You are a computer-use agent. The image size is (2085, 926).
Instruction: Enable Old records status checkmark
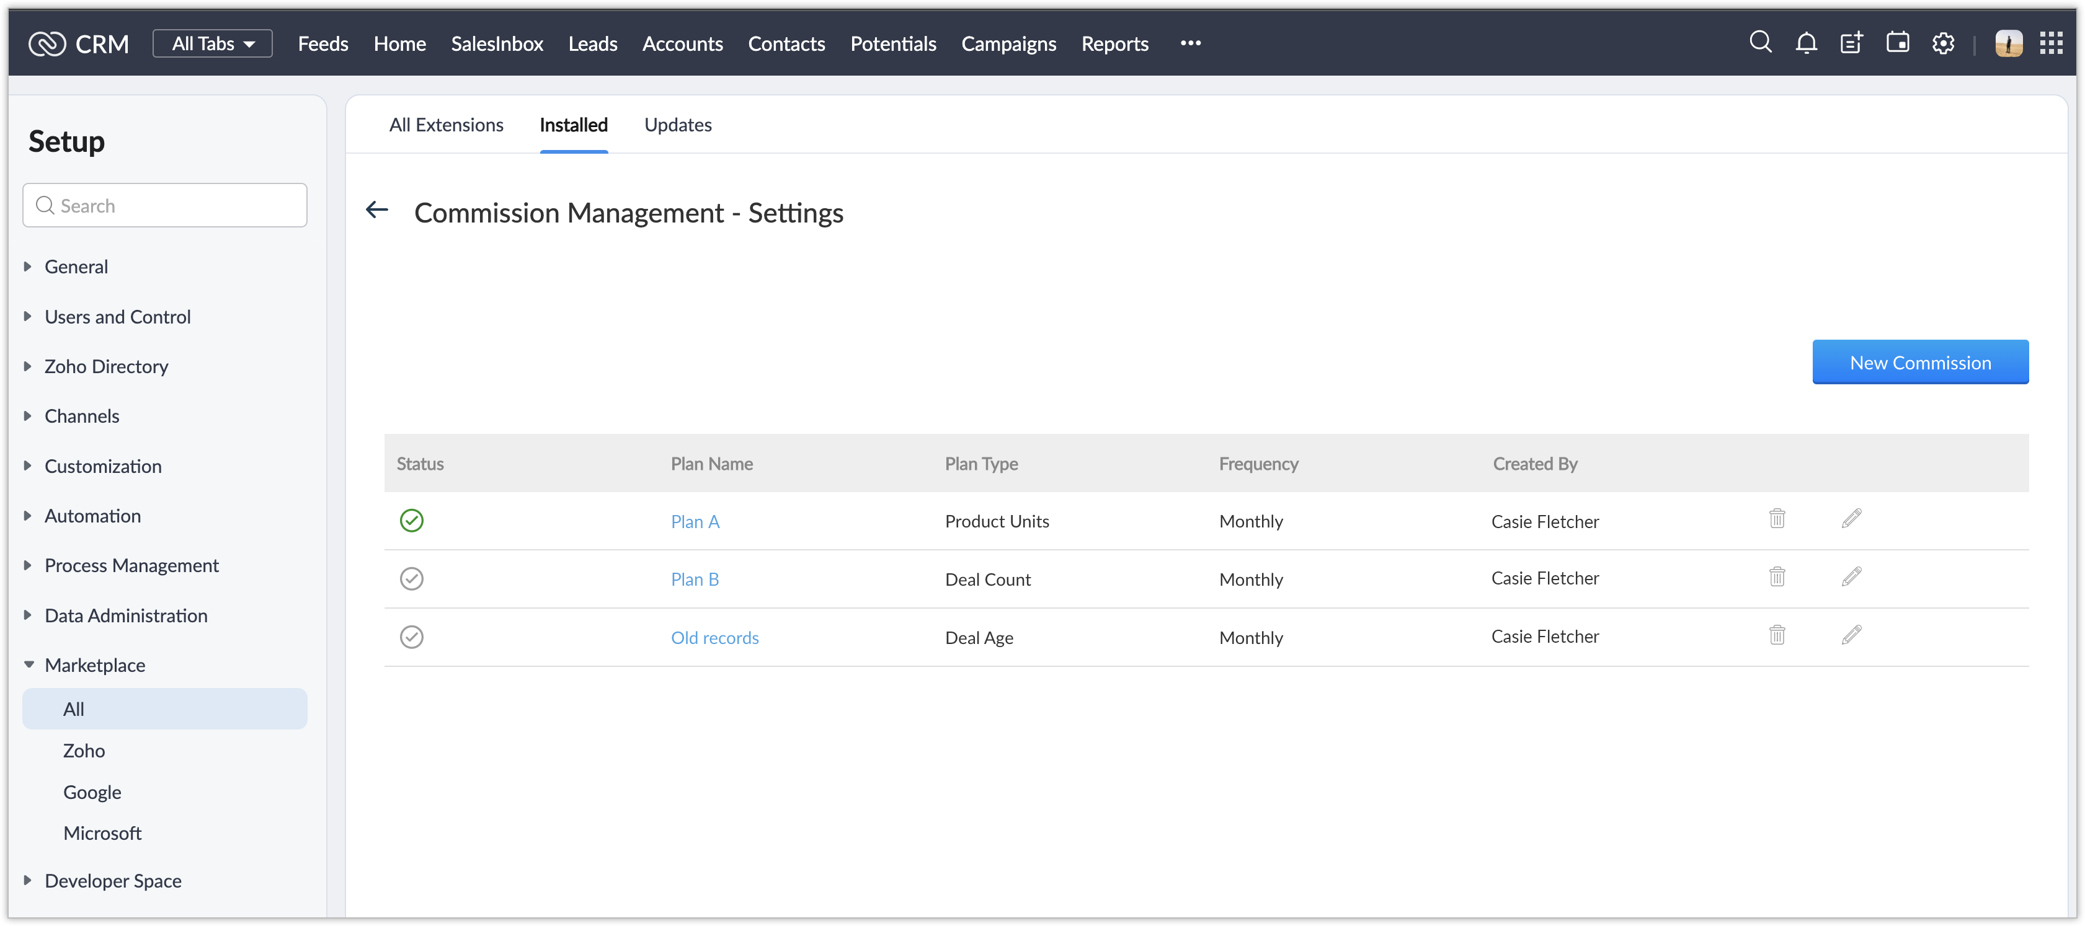click(411, 637)
